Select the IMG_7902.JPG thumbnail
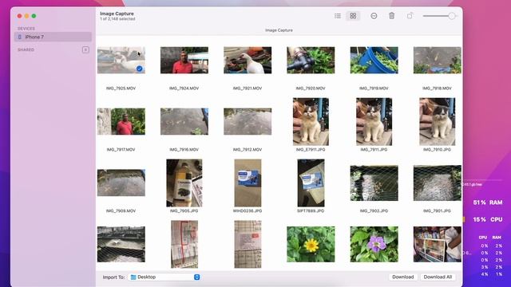Image resolution: width=511 pixels, height=287 pixels. (374, 183)
